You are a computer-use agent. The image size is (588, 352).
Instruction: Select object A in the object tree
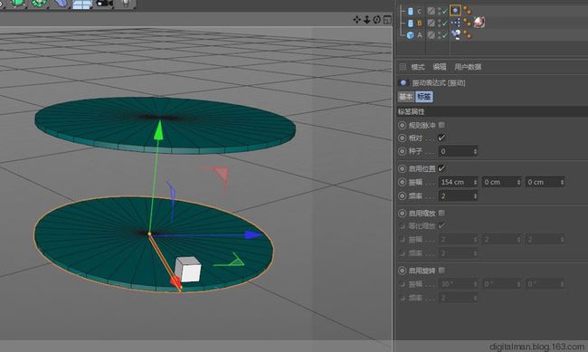coord(419,35)
